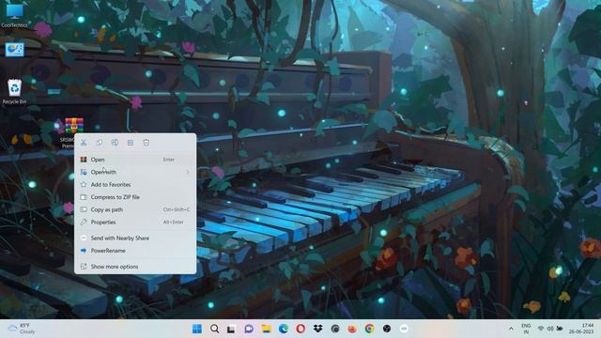Click Show more options
The height and width of the screenshot is (338, 601).
click(x=135, y=267)
